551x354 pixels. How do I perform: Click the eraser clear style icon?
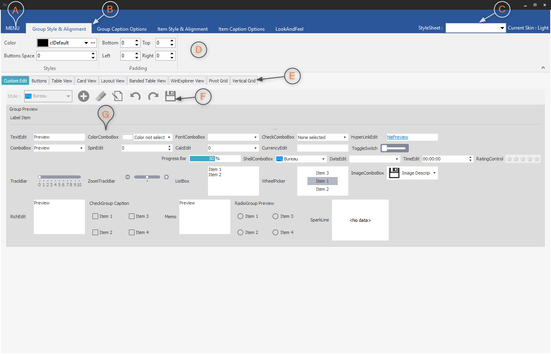(x=101, y=96)
